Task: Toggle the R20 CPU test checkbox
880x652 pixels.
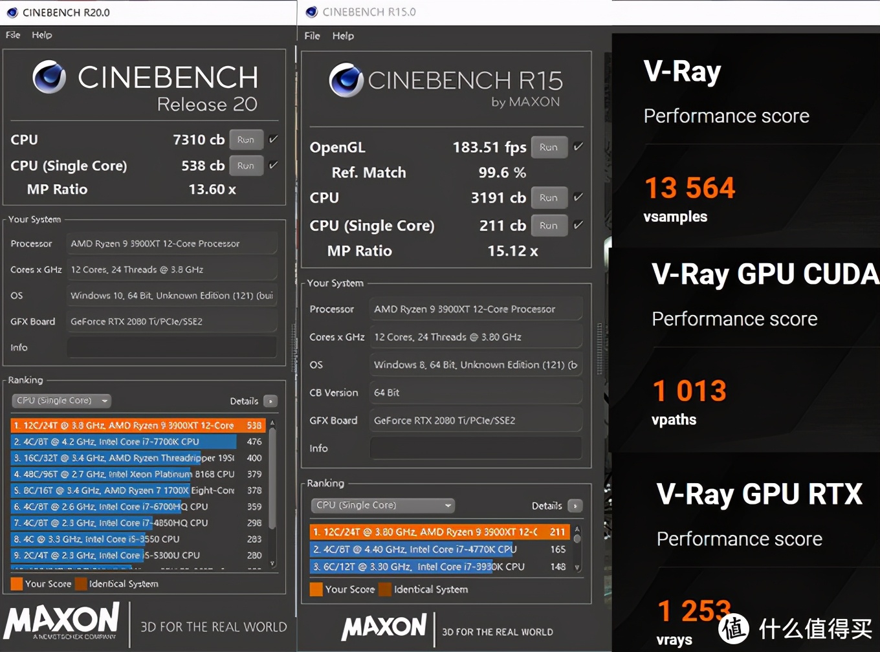Action: click(274, 139)
